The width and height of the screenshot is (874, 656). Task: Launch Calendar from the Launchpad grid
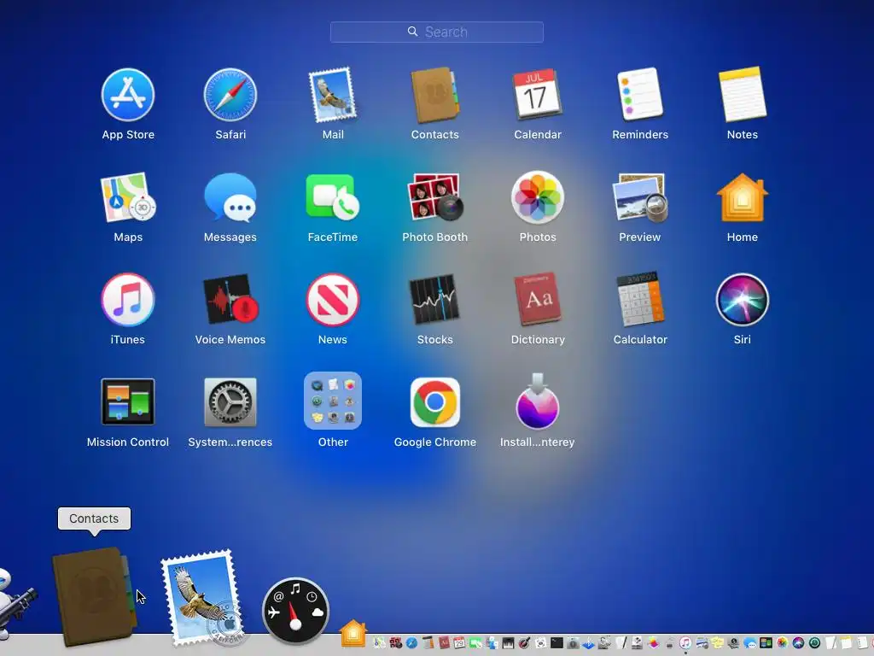tap(538, 95)
